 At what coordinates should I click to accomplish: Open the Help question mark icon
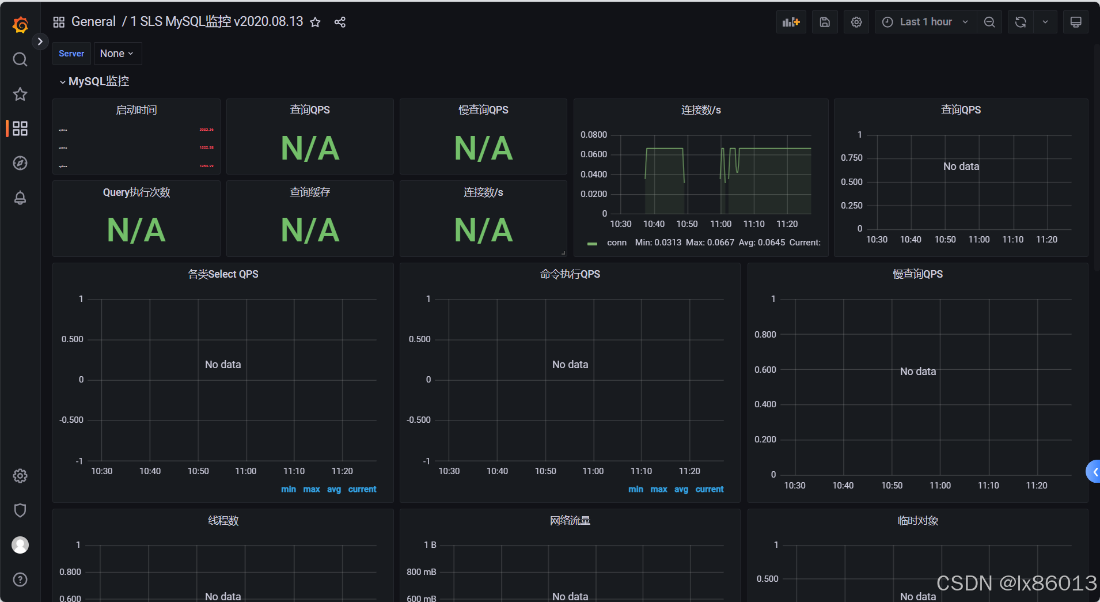coord(20,580)
